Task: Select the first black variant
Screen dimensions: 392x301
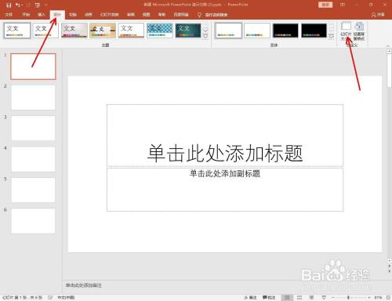Action: point(285,31)
